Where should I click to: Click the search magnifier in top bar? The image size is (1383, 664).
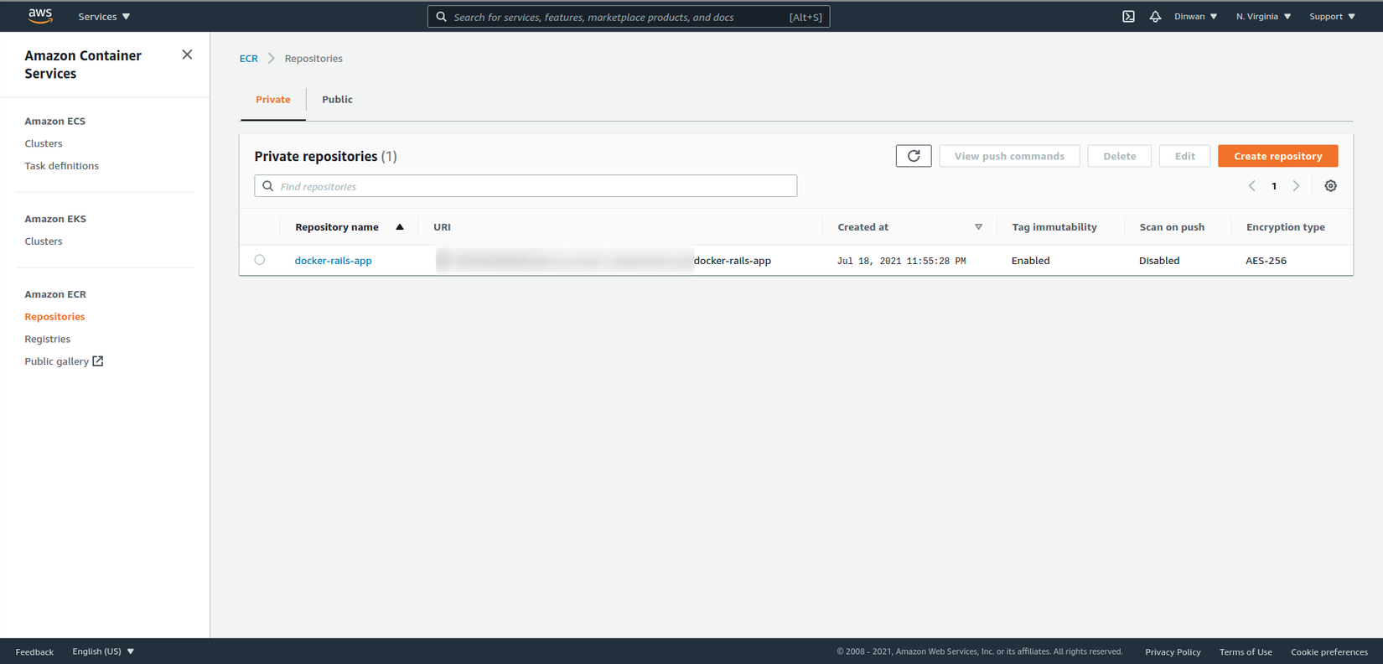442,17
